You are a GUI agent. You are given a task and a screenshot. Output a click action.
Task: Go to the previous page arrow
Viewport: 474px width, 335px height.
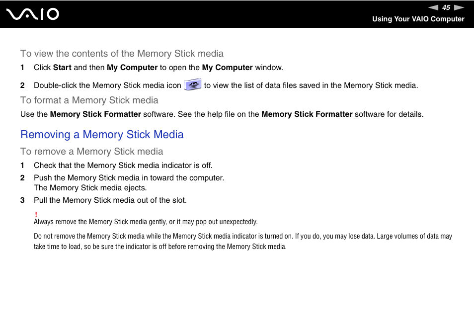[x=433, y=7]
